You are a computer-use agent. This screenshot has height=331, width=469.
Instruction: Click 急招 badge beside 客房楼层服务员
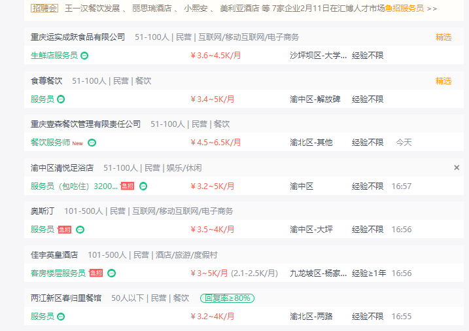point(96,273)
